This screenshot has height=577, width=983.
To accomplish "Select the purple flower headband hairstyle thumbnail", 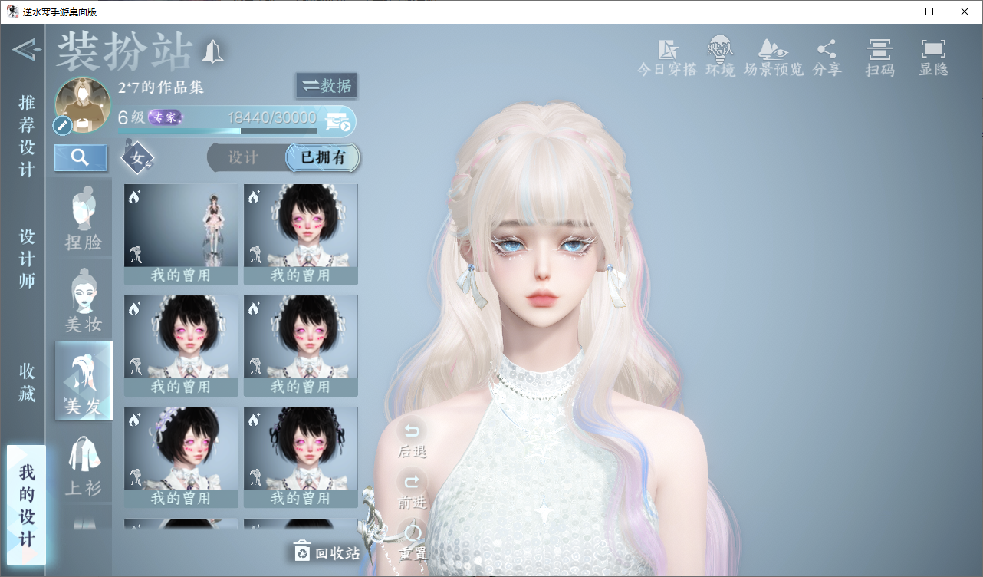I will 181,457.
